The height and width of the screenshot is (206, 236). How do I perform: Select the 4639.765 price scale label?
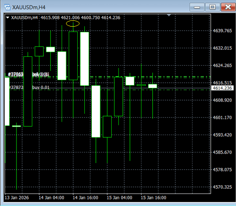[x=222, y=31]
